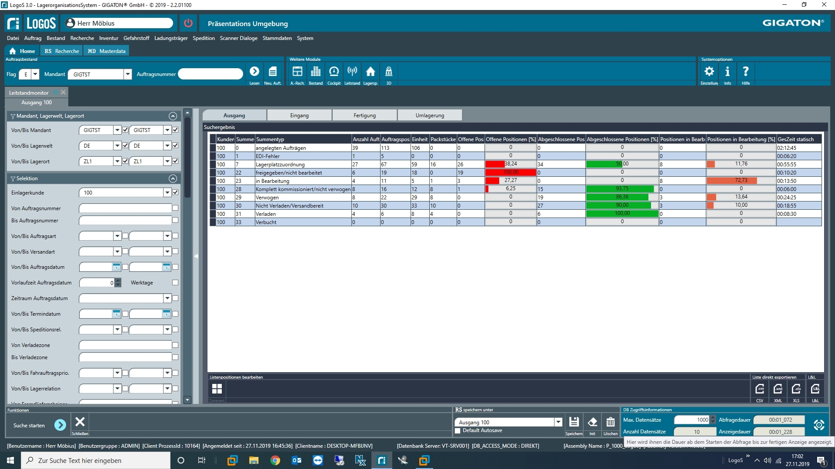Viewport: 835px width, 469px height.
Task: Click Speichern floppy disk icon
Action: click(x=574, y=422)
